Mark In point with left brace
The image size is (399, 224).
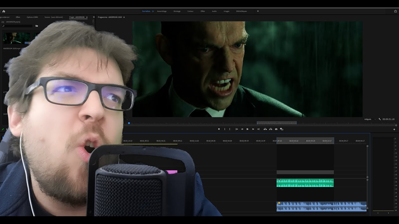pos(224,129)
